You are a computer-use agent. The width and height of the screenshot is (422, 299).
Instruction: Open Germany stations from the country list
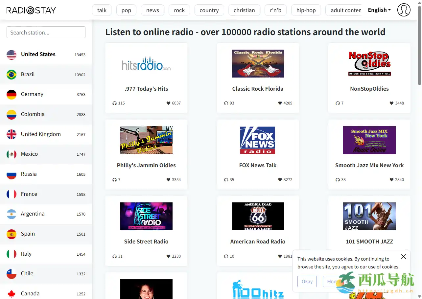32,94
